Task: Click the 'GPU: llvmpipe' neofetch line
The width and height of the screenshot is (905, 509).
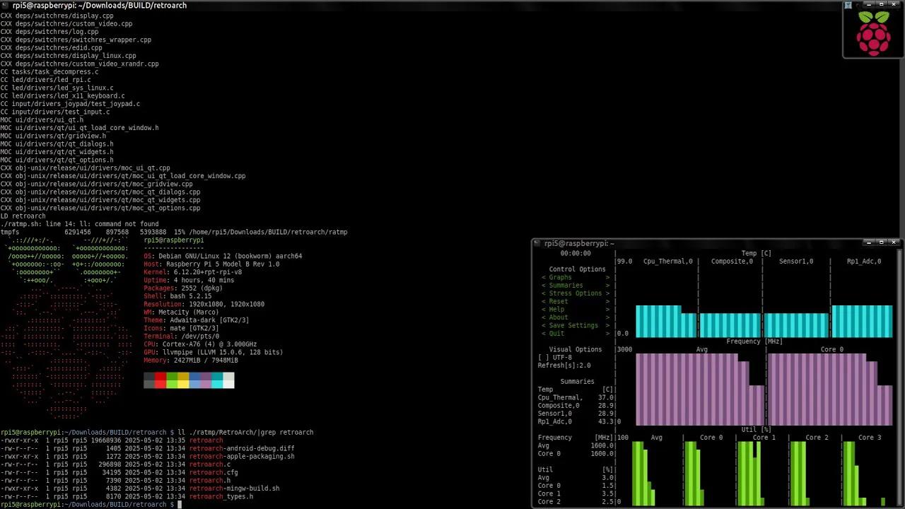Action: click(213, 352)
